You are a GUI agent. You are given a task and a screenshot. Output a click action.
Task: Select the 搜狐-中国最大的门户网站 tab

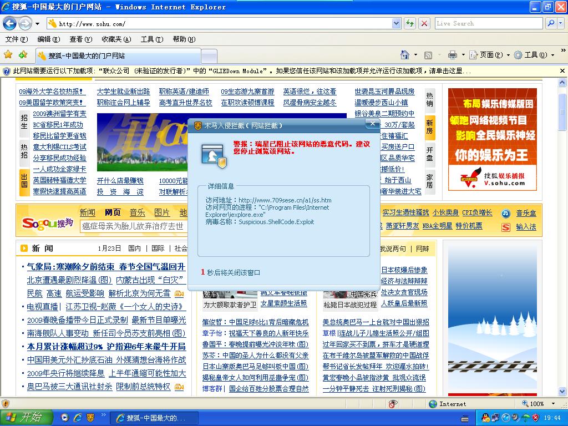(x=118, y=56)
